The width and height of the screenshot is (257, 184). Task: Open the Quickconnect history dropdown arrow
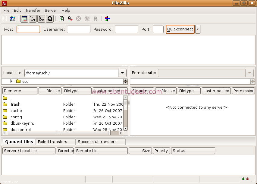[x=198, y=29]
